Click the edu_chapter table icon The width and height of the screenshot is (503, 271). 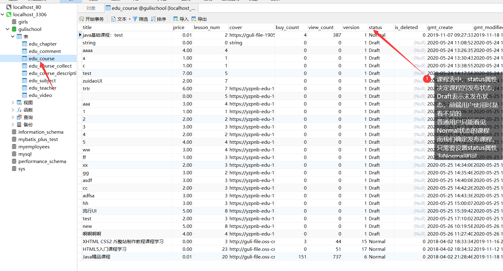click(x=25, y=44)
